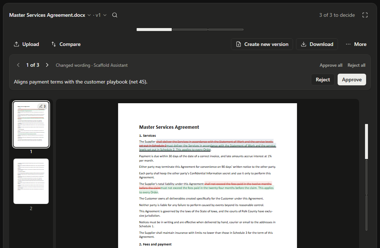Enter fullscreen with the expand icon
Viewport: 380px width, 248px height.
coord(365,15)
